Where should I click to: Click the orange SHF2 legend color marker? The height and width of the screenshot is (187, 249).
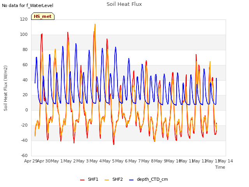tap(107, 180)
